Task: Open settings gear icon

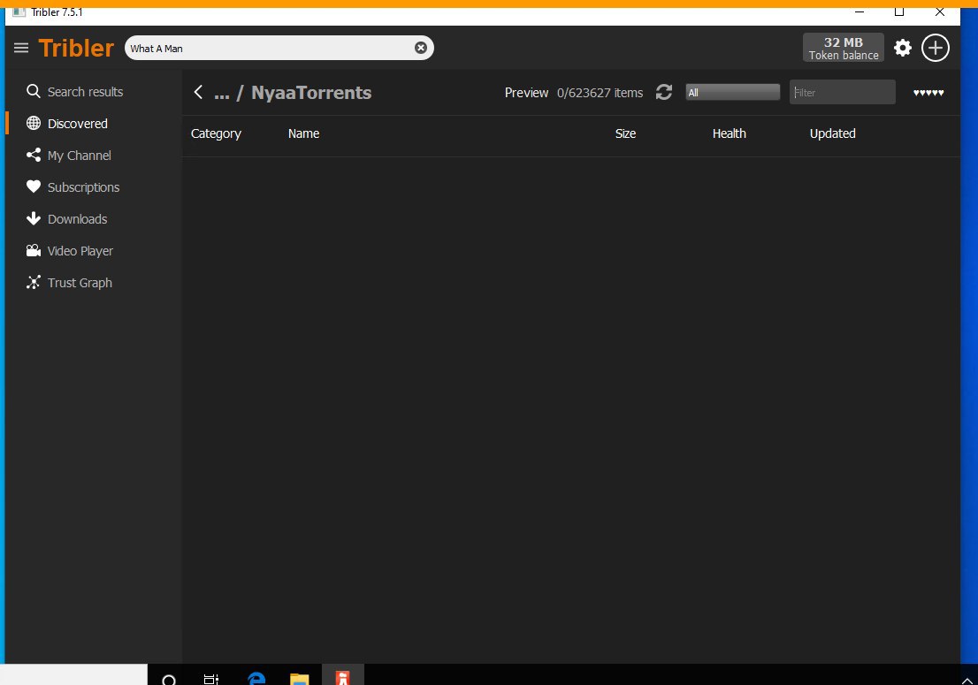Action: 903,48
